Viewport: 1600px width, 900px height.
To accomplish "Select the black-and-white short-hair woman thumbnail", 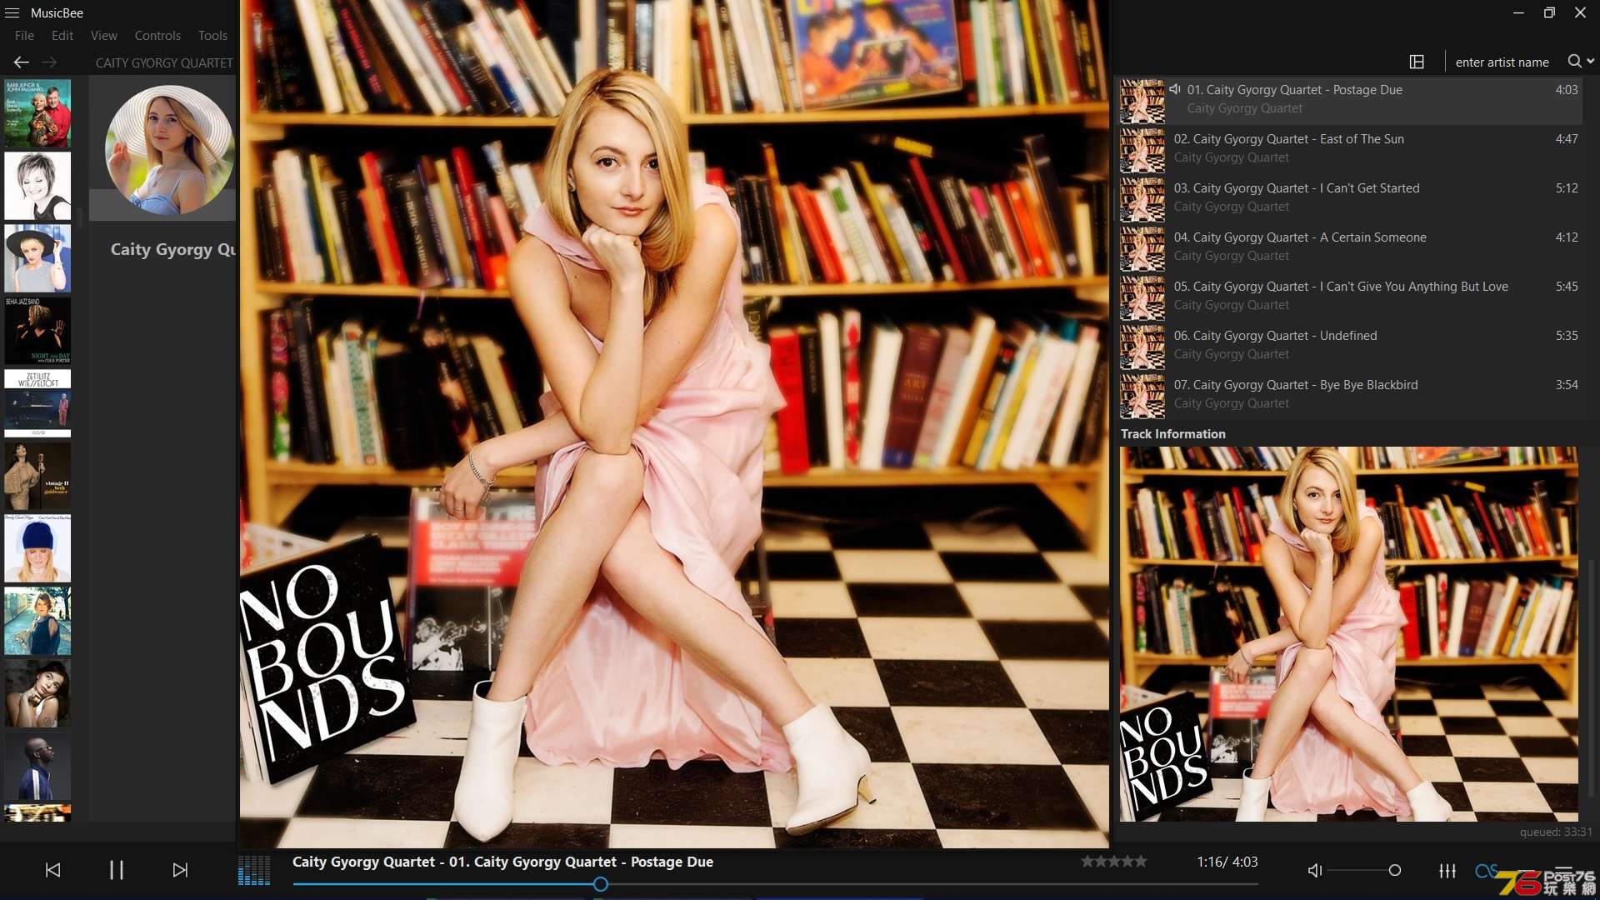I will click(x=37, y=186).
